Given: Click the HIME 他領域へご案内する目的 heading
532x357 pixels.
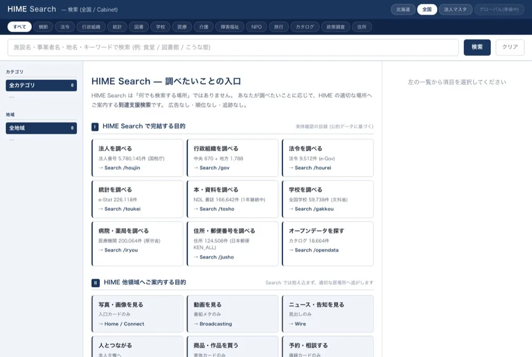Looking at the screenshot, I should [x=145, y=282].
